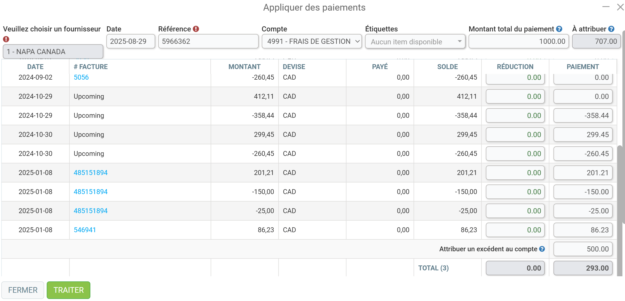This screenshot has height=301, width=625.
Task: Click payment field showing 86.23
Action: pos(583,230)
